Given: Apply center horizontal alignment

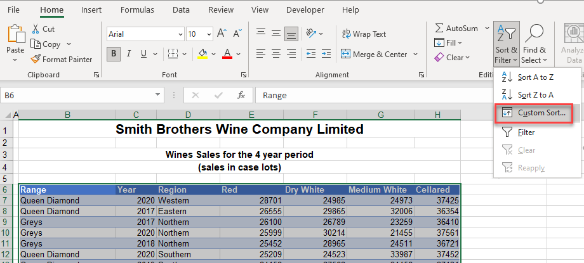Looking at the screenshot, I should point(276,54).
